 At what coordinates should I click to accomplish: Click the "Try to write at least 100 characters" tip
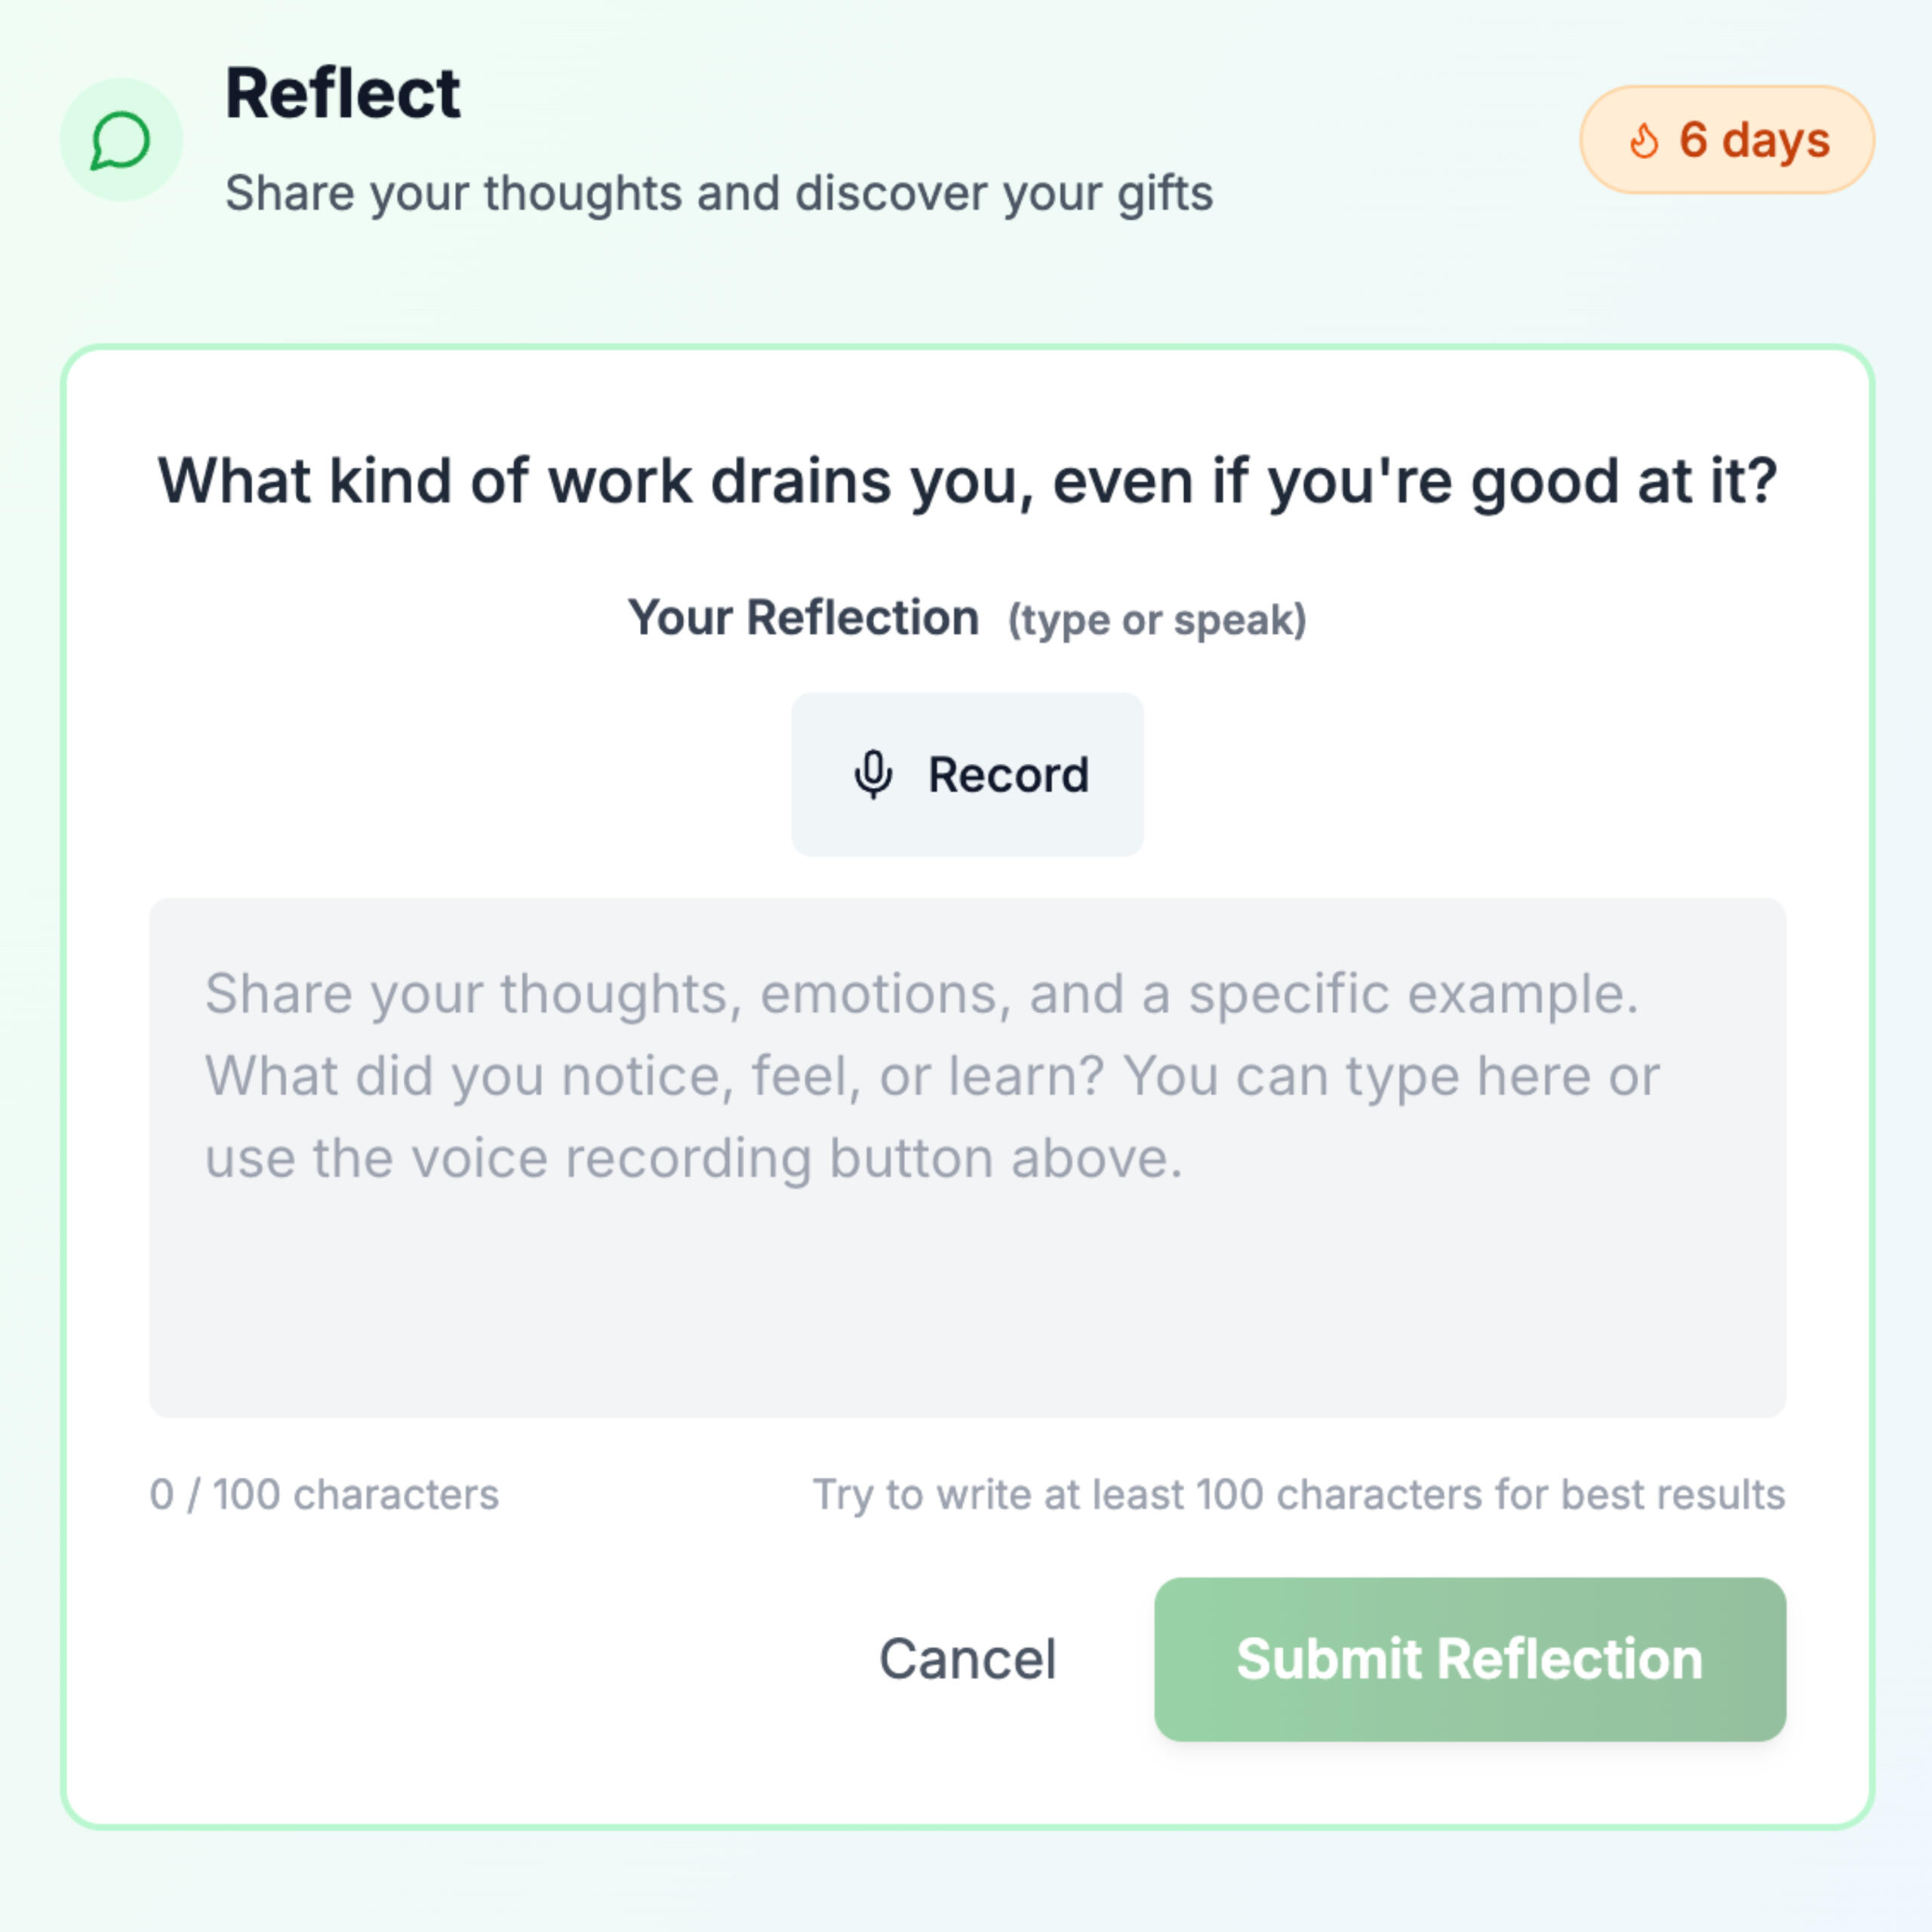coord(1298,1494)
